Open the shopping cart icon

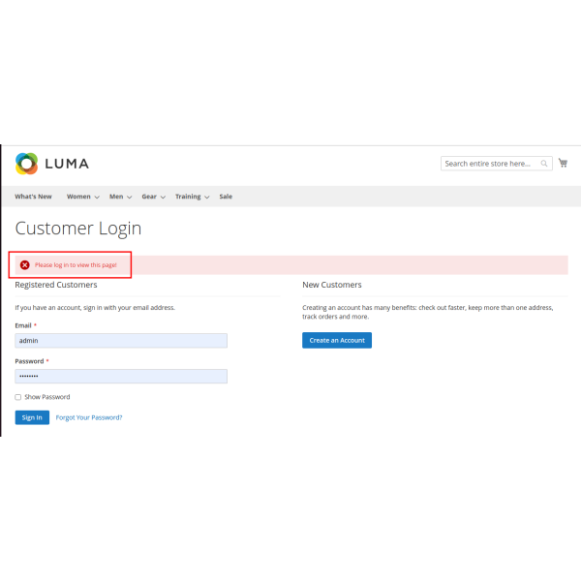(x=563, y=163)
